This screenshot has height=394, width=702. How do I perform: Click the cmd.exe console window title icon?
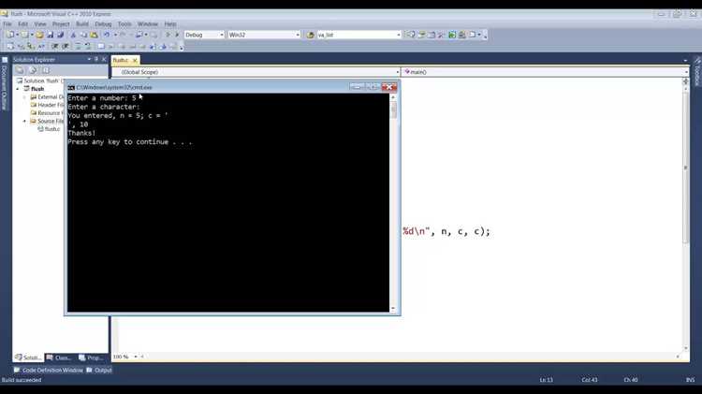(x=71, y=87)
